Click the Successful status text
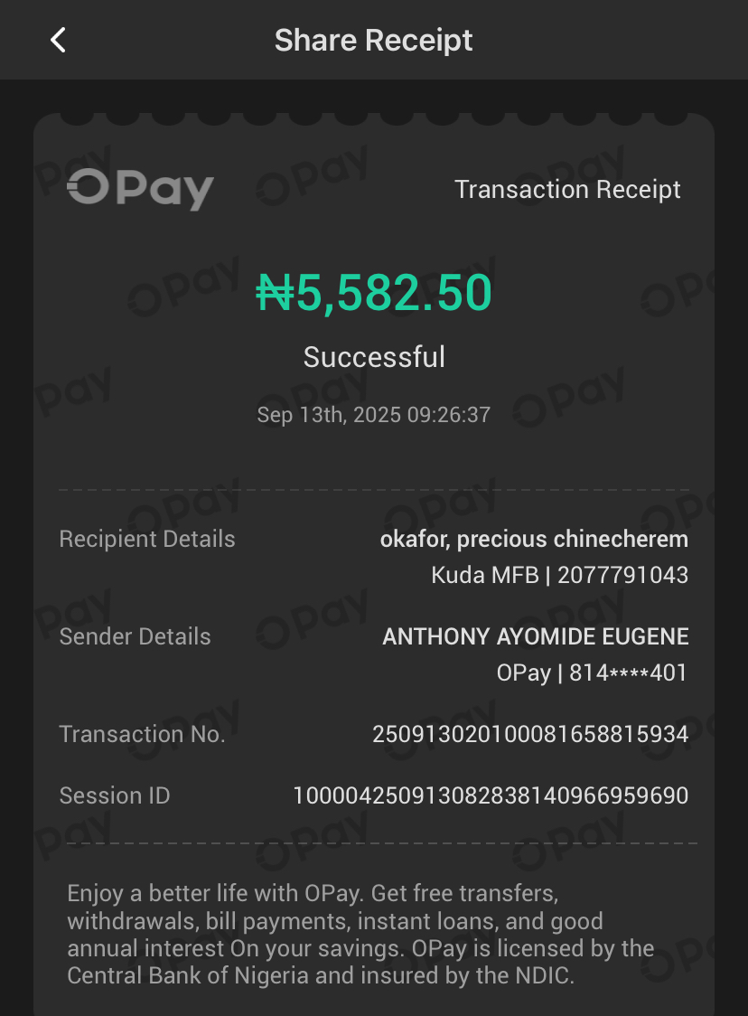This screenshot has height=1016, width=748. pos(374,357)
